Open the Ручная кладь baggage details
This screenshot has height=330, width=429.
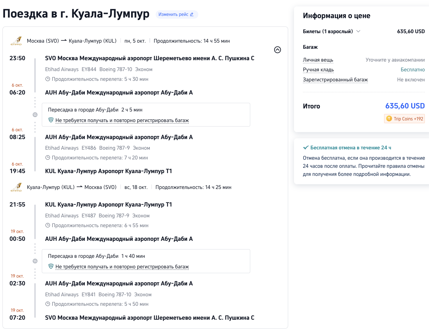pos(318,70)
